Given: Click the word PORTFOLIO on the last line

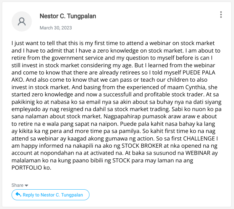Looking at the screenshot, I should pos(27,168).
